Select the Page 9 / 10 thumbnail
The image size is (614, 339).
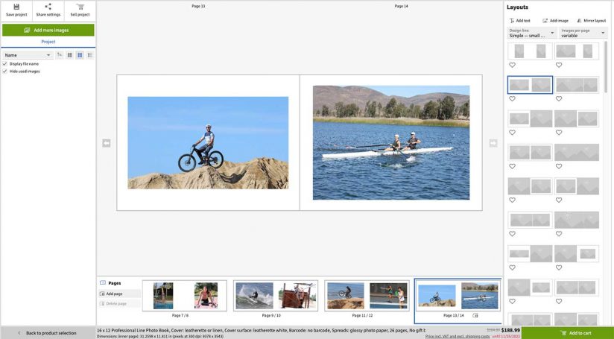[276, 296]
